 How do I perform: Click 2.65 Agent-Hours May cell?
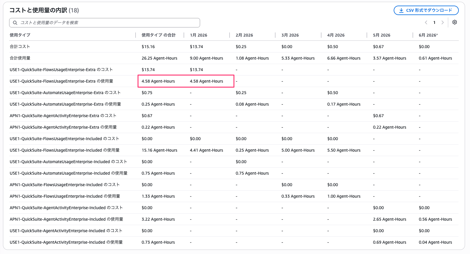tap(390, 219)
